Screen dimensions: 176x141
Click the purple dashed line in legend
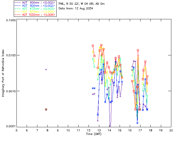pos(17,2)
